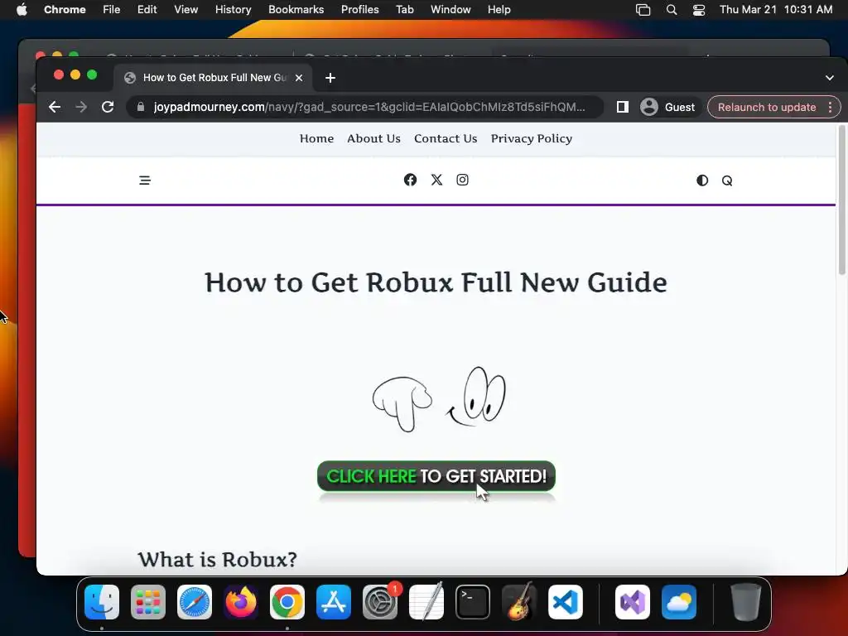The width and height of the screenshot is (848, 636).
Task: Open the site's Instagram icon
Action: point(462,180)
